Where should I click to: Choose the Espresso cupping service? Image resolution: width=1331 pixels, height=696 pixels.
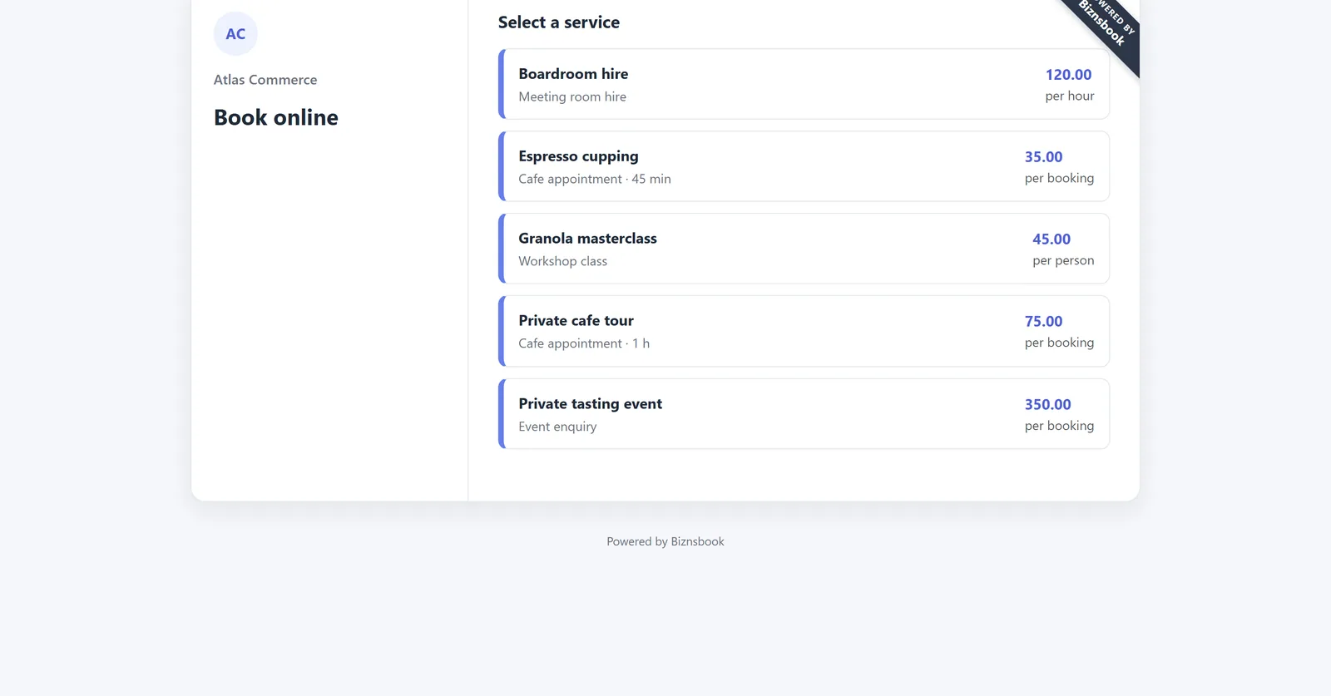pos(804,166)
